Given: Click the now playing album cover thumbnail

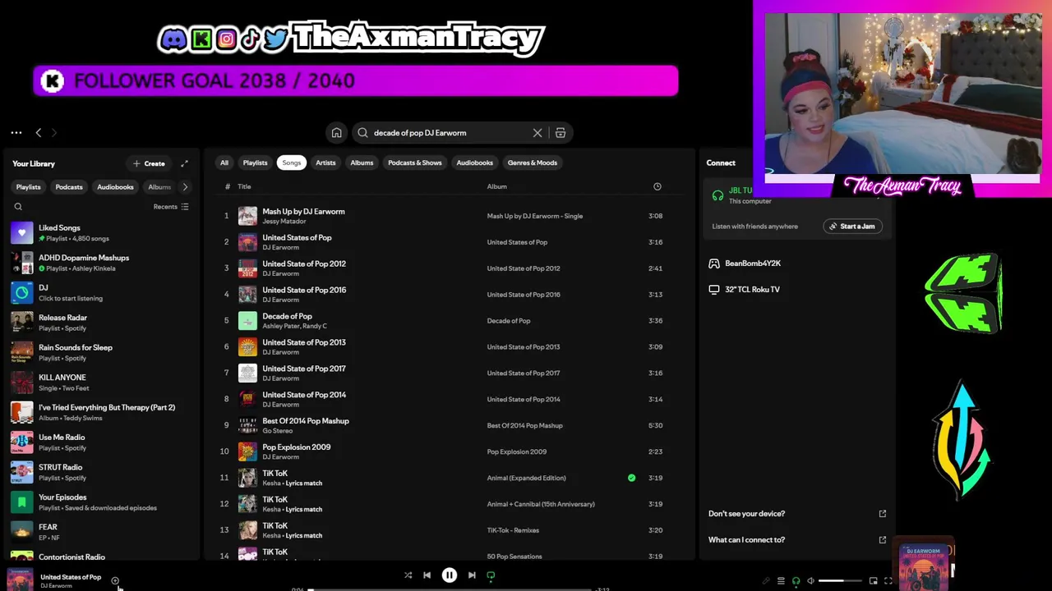Looking at the screenshot, I should point(21,580).
